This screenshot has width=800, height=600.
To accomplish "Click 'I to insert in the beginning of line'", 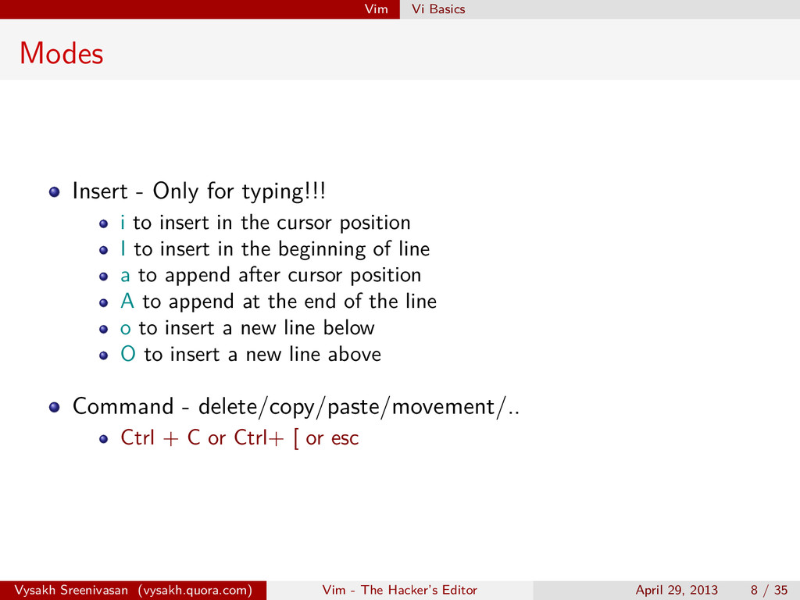I will [x=275, y=249].
